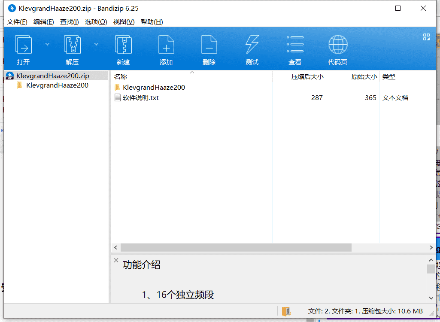Click the horizontal scrollbar right arrow
This screenshot has width=440, height=322.
click(x=431, y=248)
